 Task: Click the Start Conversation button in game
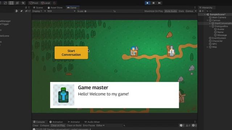[71, 53]
